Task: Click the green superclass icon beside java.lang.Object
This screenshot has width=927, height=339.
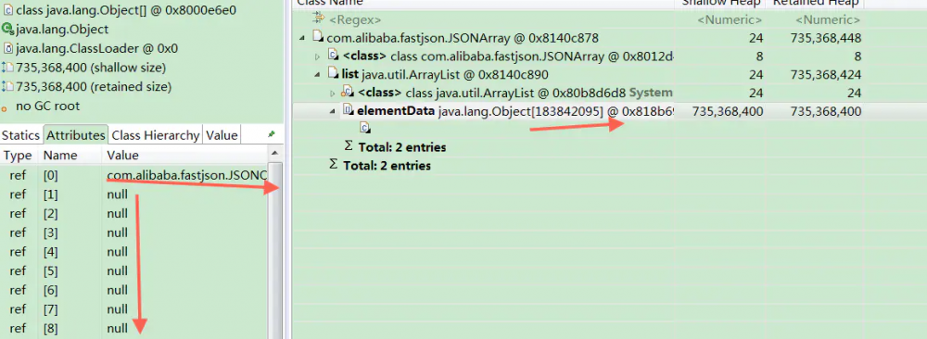Action: (x=7, y=29)
